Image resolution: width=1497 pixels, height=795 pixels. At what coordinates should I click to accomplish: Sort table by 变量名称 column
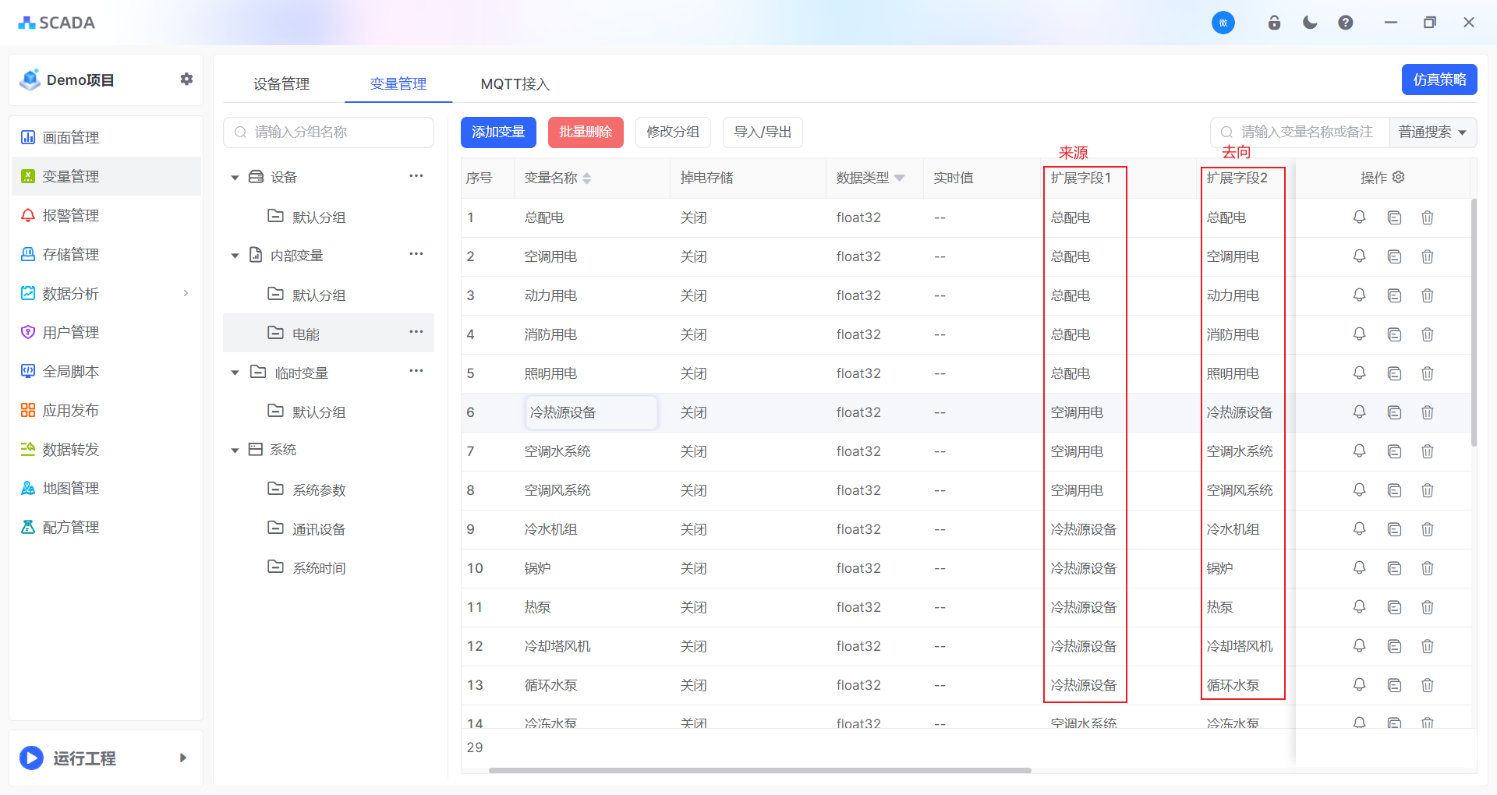click(586, 178)
